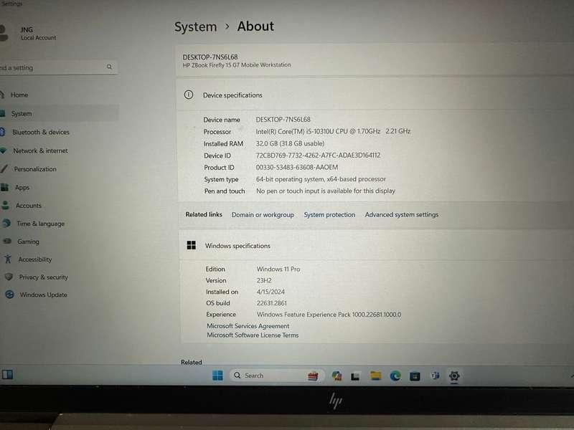This screenshot has width=574, height=430.
Task: Click the Edition Windows 11 Pro value
Action: click(278, 269)
